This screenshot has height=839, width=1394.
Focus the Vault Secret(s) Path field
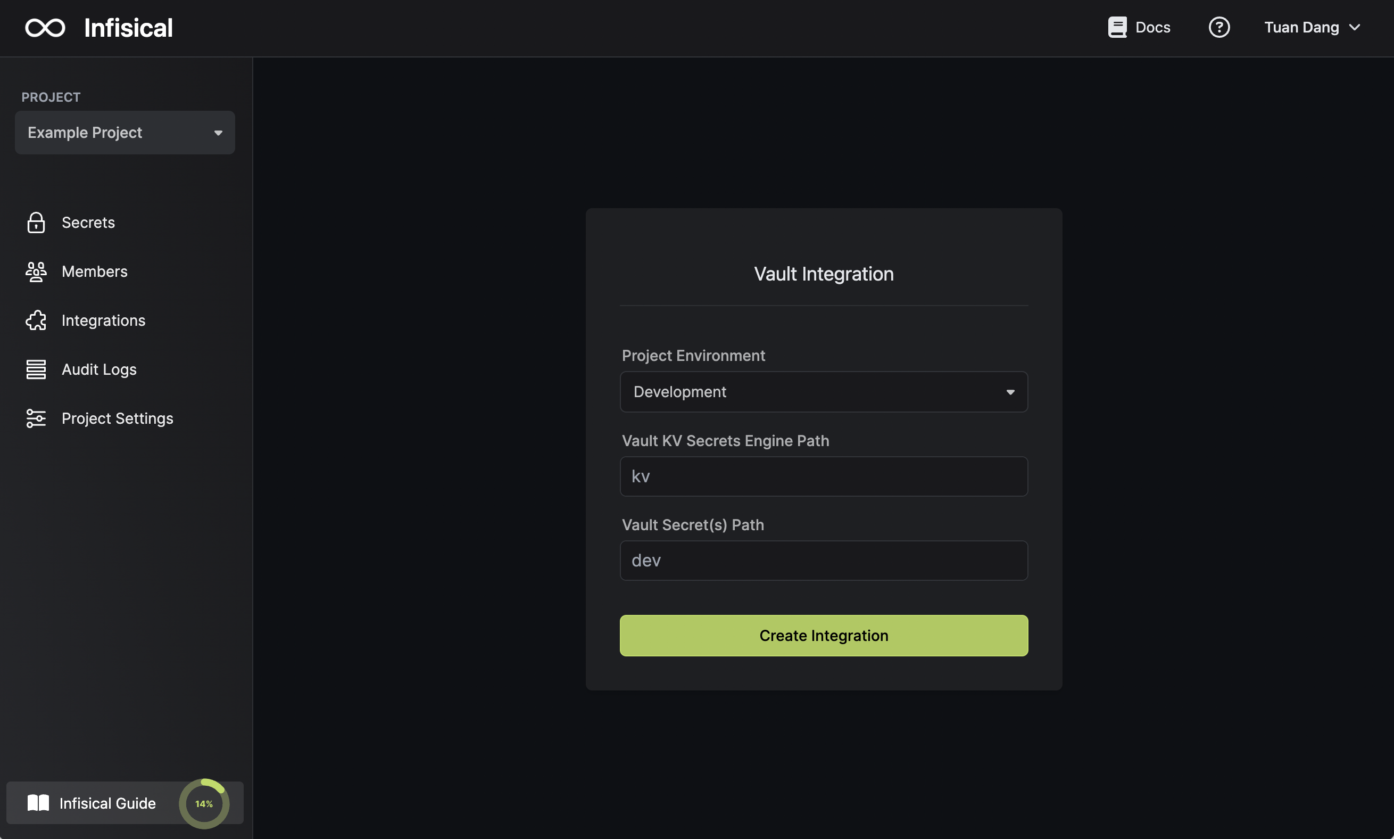pyautogui.click(x=823, y=560)
